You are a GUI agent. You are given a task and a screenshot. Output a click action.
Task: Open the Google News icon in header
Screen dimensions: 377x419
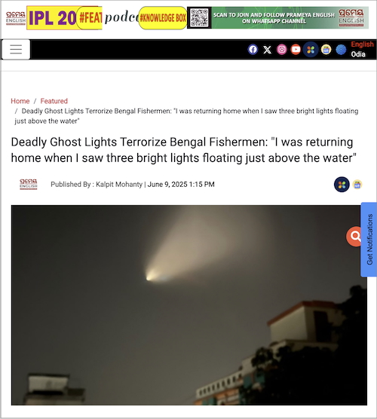pyautogui.click(x=326, y=50)
